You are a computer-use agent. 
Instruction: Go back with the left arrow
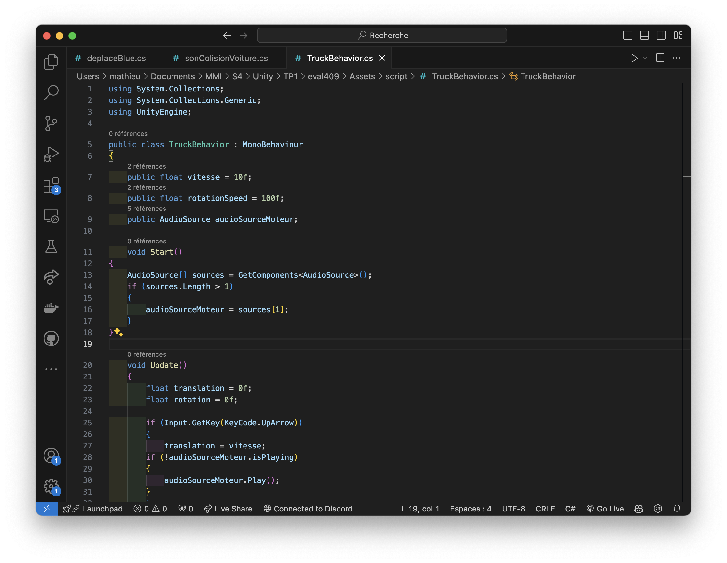227,35
